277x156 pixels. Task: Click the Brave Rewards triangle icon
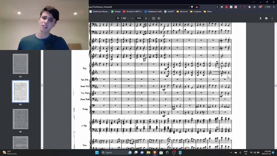pyautogui.click(x=197, y=7)
